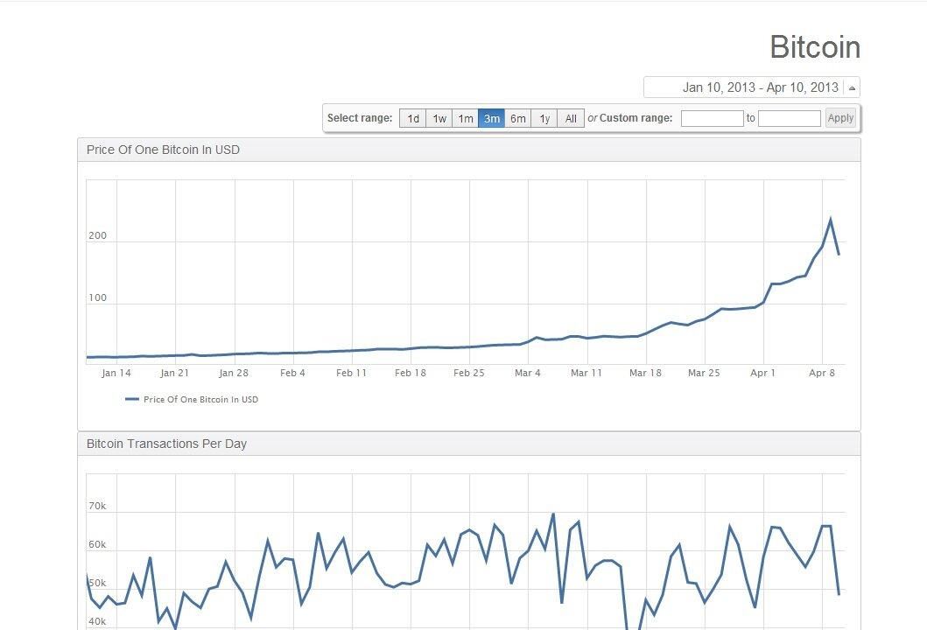Click the custom range end date input

coord(790,117)
